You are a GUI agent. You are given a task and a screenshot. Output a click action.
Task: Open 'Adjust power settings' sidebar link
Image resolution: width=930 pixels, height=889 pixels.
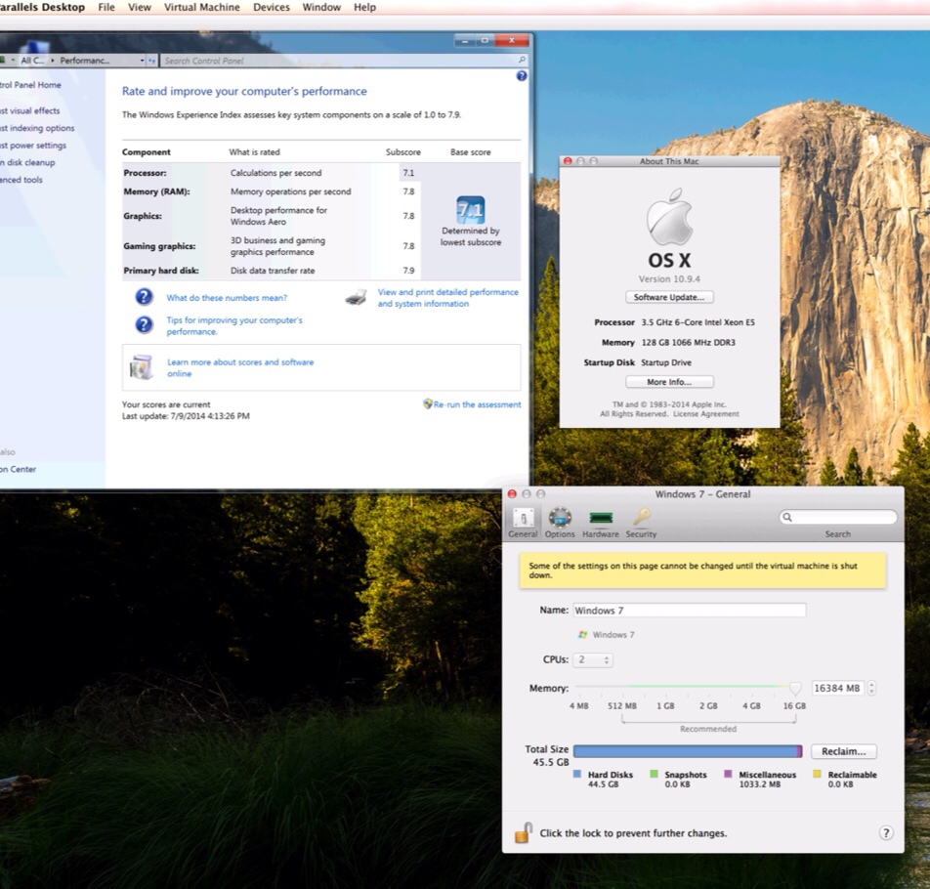[33, 146]
